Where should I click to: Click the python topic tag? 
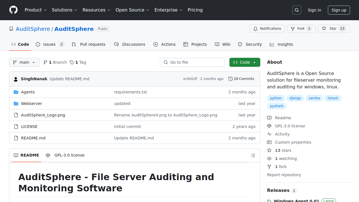pos(276,98)
